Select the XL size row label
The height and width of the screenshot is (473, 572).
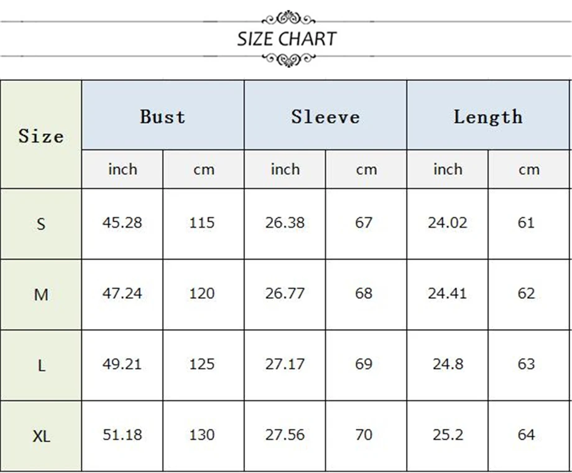[x=41, y=436]
